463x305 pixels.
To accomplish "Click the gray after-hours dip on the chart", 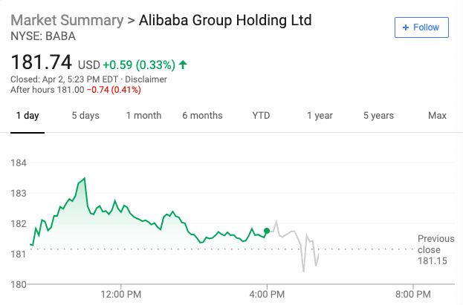I will coord(303,271).
